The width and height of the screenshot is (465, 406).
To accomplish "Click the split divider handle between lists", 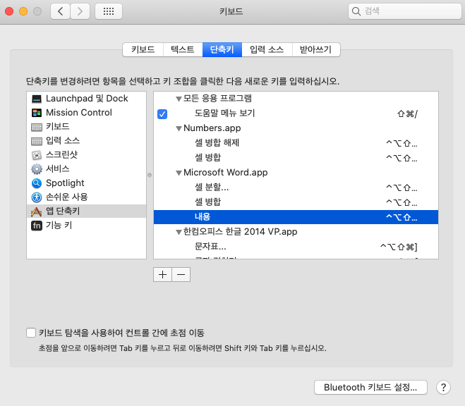I will (150, 175).
